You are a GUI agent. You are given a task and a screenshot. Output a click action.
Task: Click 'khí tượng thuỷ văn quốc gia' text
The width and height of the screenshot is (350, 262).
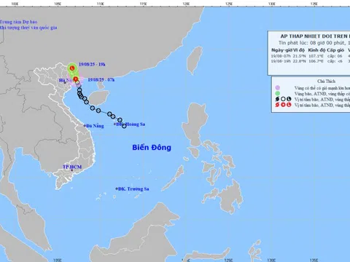[28, 28]
